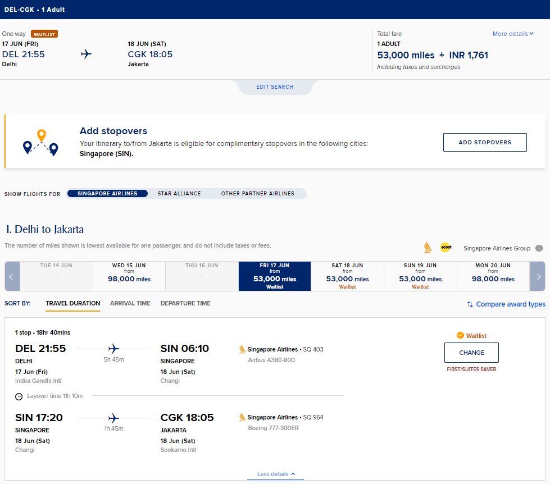Click the layover clock icon

[x=19, y=396]
